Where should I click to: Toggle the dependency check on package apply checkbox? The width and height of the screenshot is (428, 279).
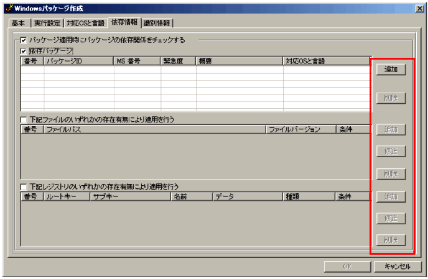pos(24,40)
